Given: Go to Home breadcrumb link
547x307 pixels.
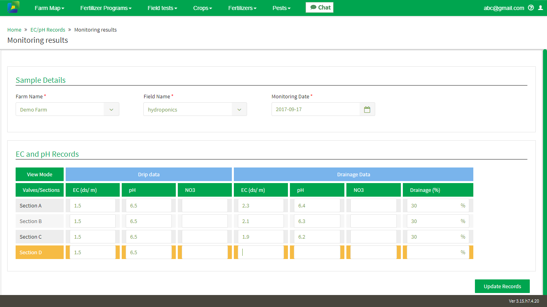Looking at the screenshot, I should 14,30.
